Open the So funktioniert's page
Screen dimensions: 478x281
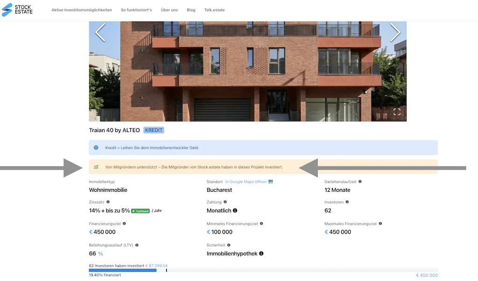136,10
